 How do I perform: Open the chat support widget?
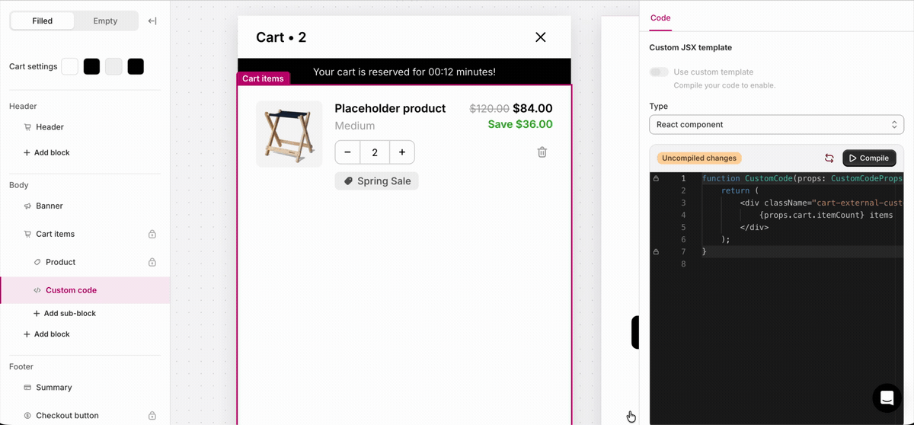point(886,398)
